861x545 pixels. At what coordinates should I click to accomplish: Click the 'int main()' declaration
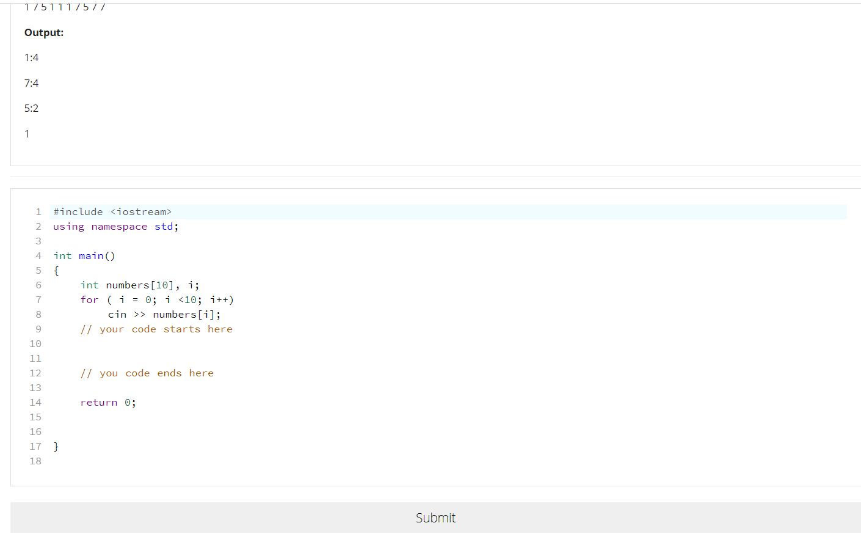pos(84,255)
